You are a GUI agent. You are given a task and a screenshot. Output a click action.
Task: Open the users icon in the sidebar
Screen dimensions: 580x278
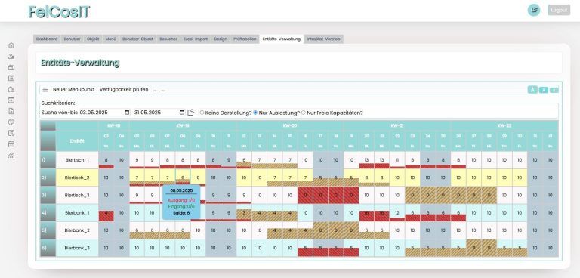(11, 56)
